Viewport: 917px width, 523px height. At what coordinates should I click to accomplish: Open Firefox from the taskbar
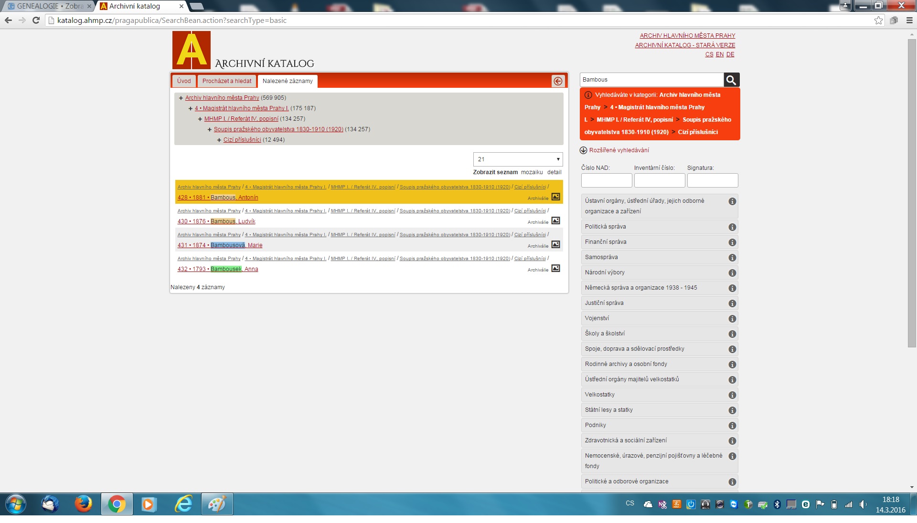click(x=83, y=504)
